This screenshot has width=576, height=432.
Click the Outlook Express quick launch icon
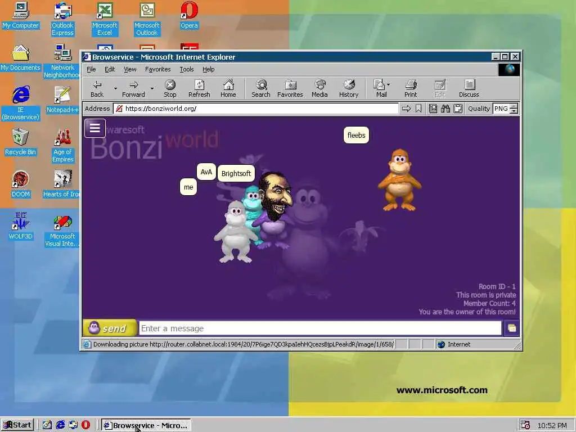click(x=73, y=425)
